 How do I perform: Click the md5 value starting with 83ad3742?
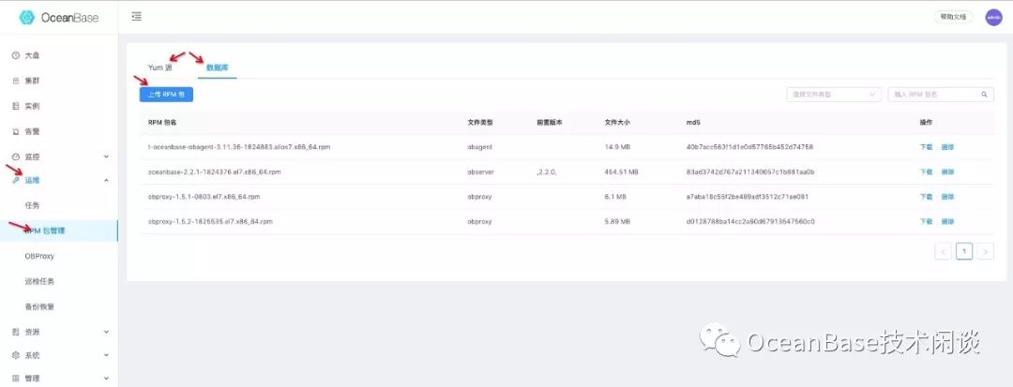point(750,172)
